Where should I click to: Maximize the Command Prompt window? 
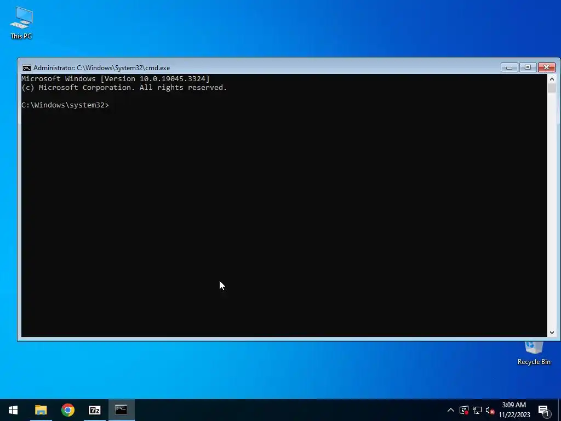point(528,67)
